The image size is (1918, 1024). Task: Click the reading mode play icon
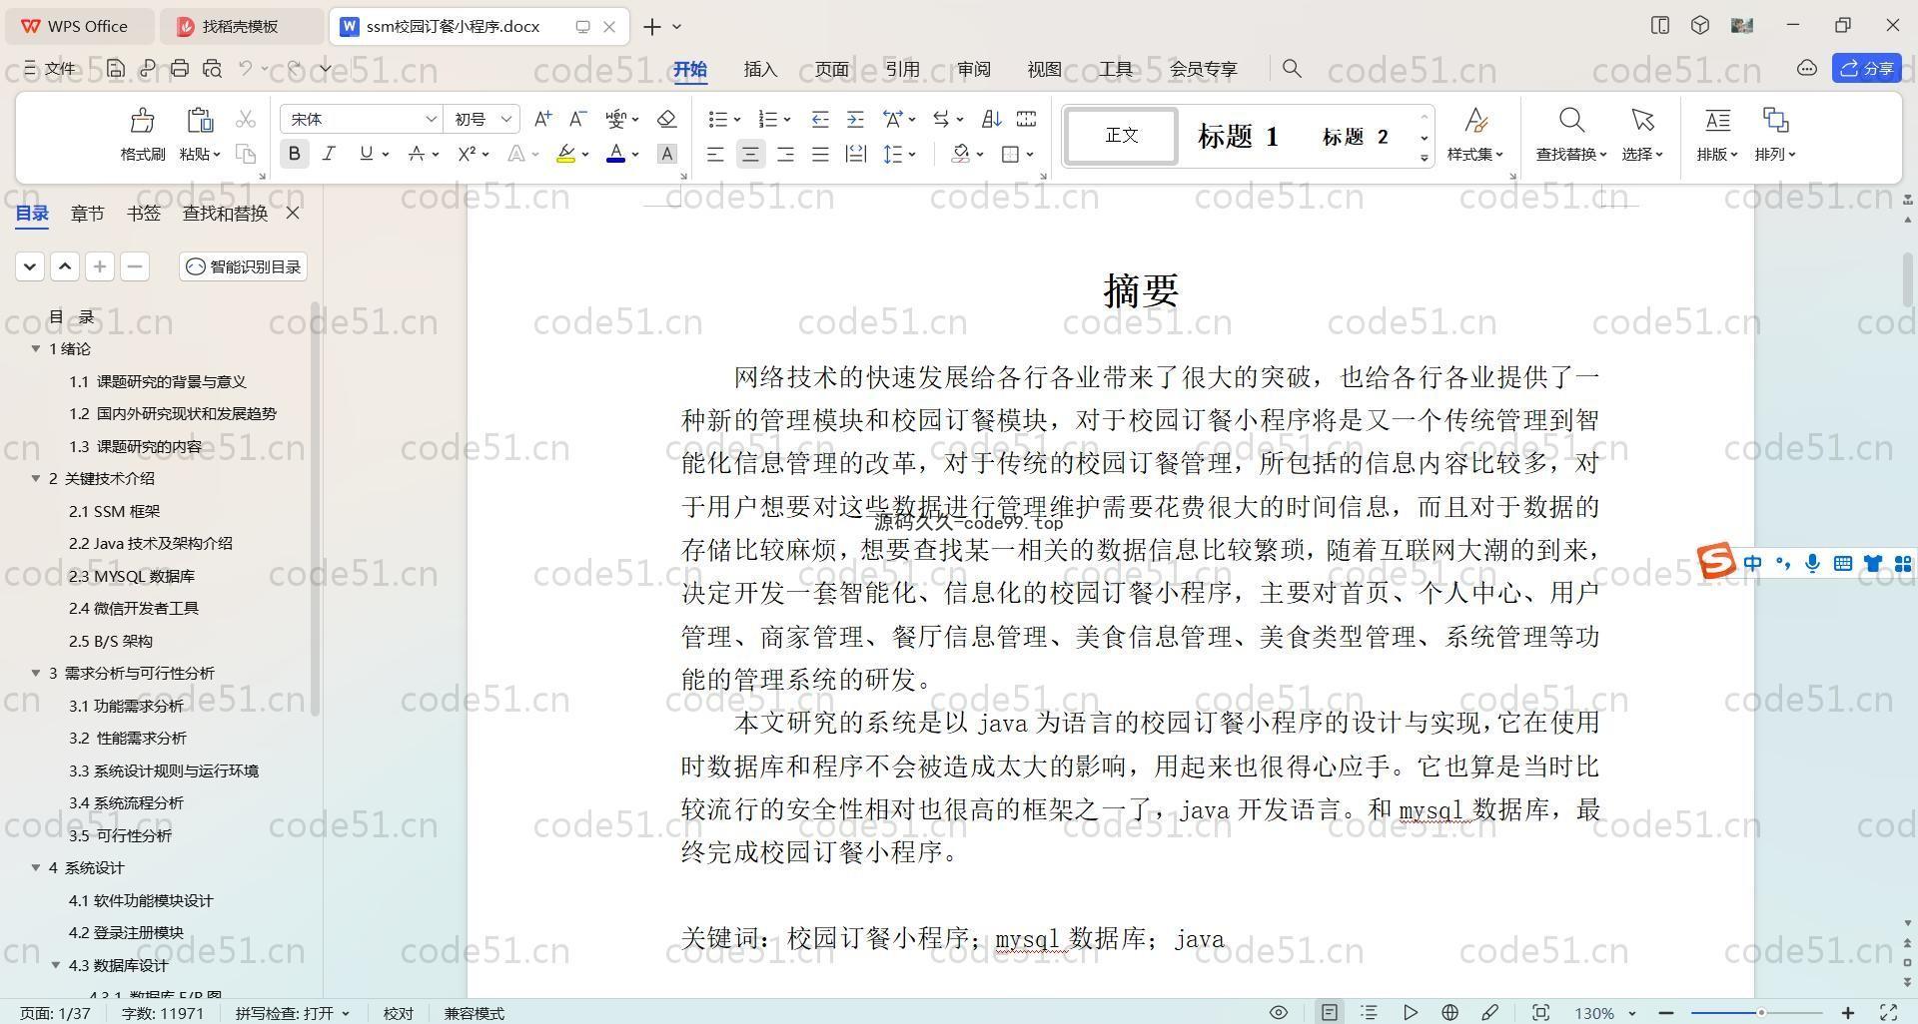point(1410,1012)
